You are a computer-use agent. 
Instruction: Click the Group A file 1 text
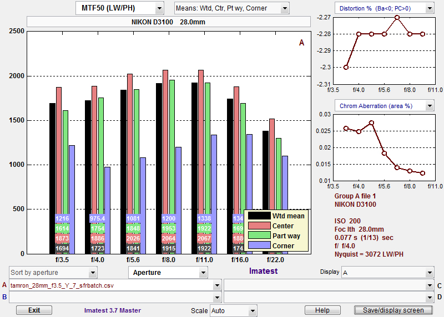coord(355,196)
